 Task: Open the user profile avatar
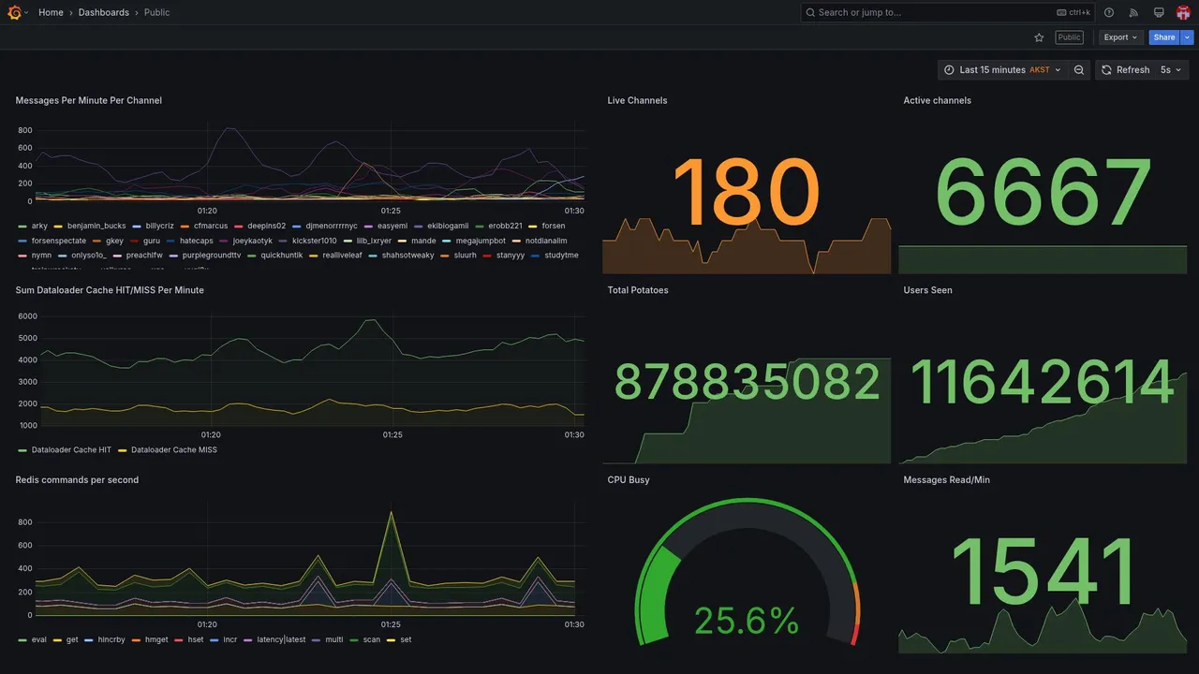tap(1183, 12)
